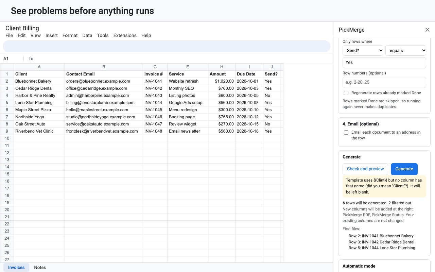Click the filter value field containing Yes
This screenshot has width=435, height=272.
pos(384,63)
